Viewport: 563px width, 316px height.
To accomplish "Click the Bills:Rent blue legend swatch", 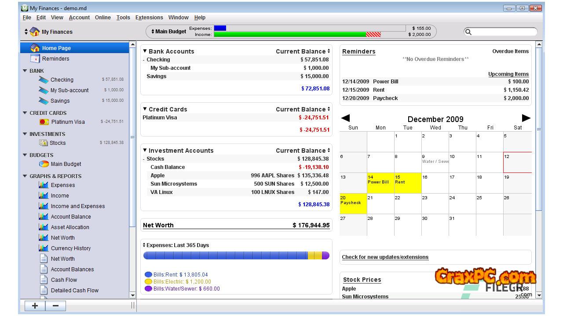I will 148,275.
